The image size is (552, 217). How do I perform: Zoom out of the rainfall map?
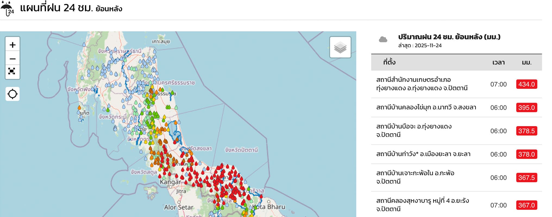12,59
